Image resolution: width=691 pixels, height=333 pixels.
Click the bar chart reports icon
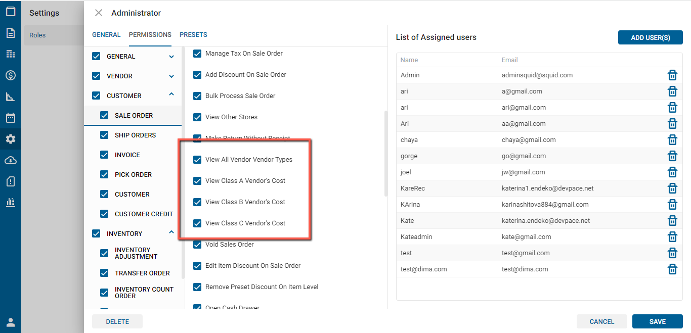click(11, 203)
